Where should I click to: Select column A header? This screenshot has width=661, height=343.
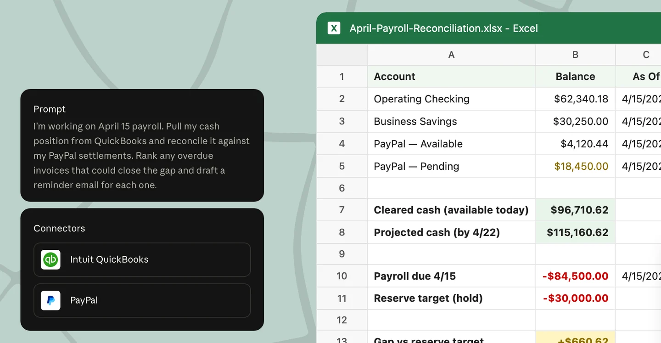[x=451, y=55]
